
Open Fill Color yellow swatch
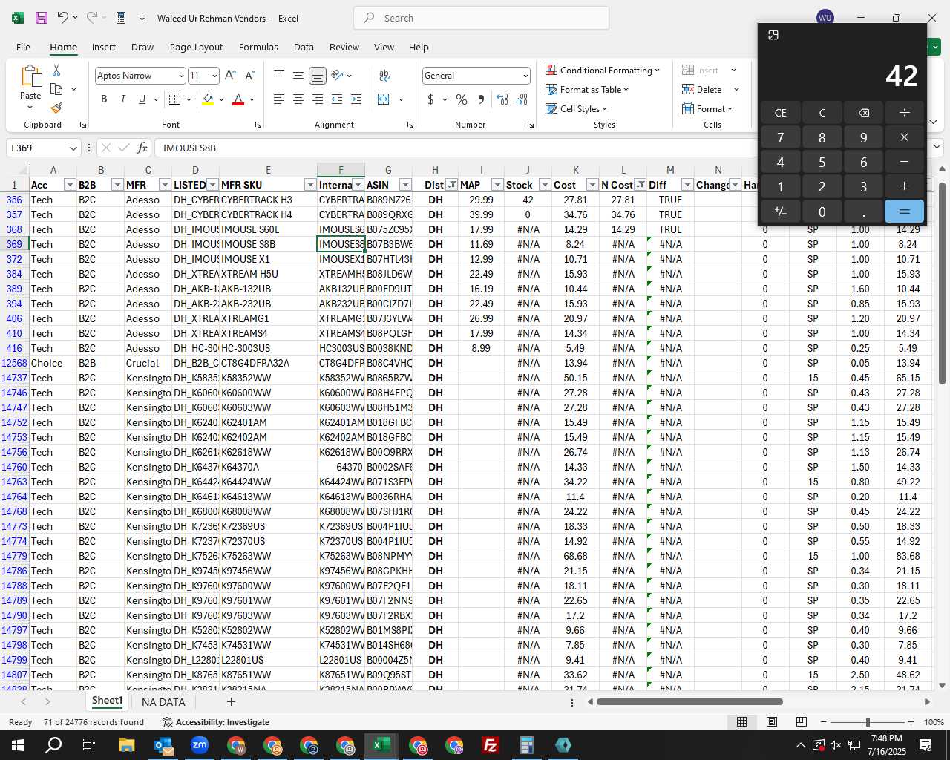[208, 99]
